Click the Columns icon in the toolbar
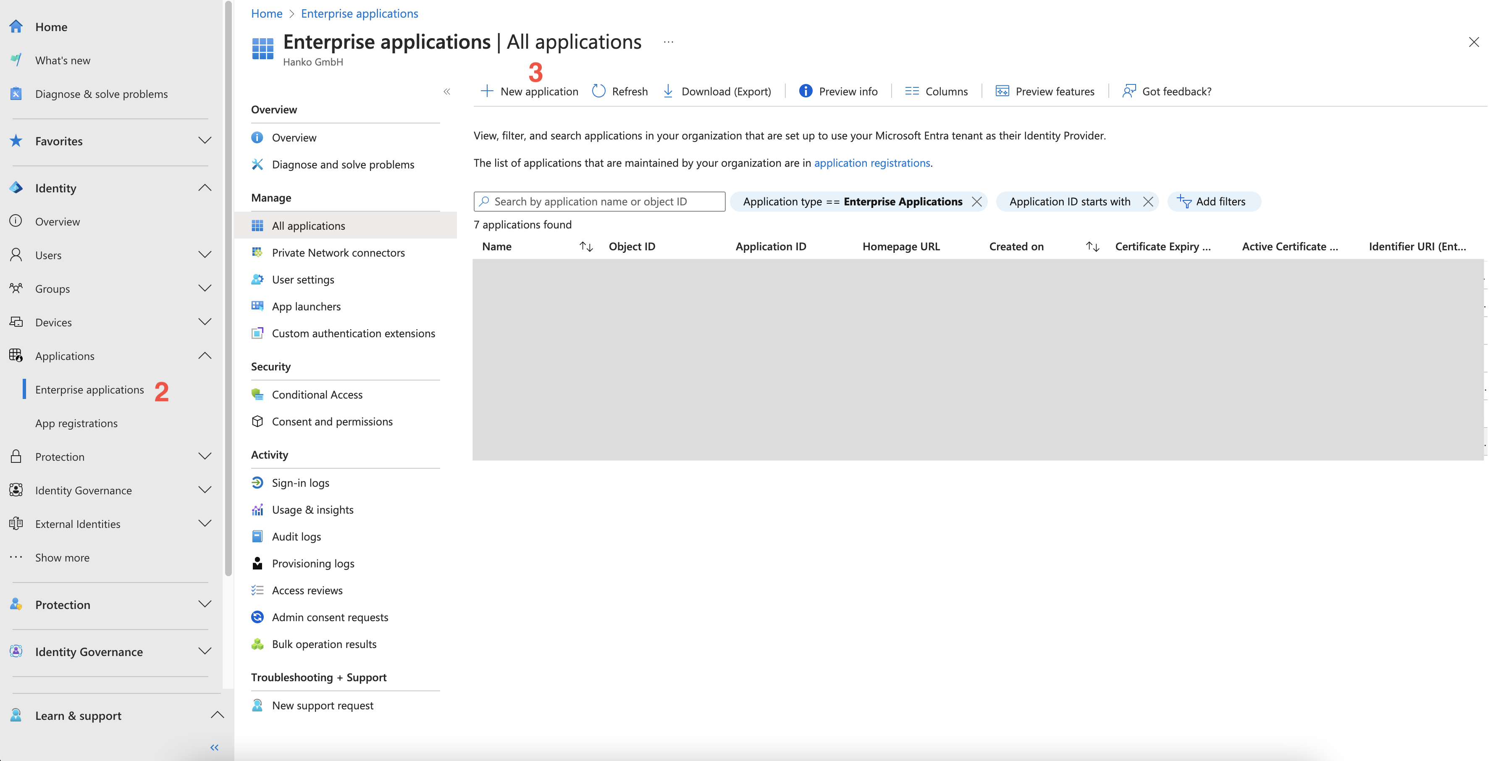The height and width of the screenshot is (761, 1501). [x=911, y=92]
